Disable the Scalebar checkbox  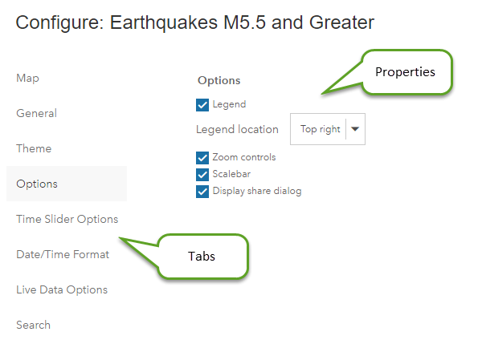pos(202,174)
